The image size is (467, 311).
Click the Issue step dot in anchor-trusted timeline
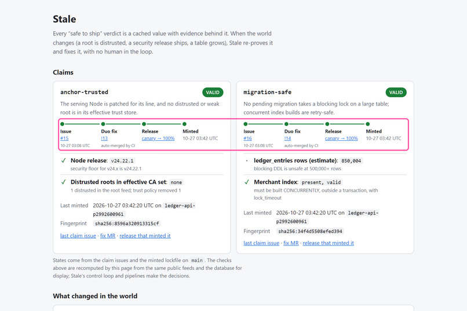[x=62, y=124]
